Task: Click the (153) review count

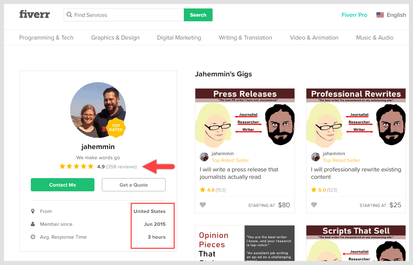Action: 221,190
